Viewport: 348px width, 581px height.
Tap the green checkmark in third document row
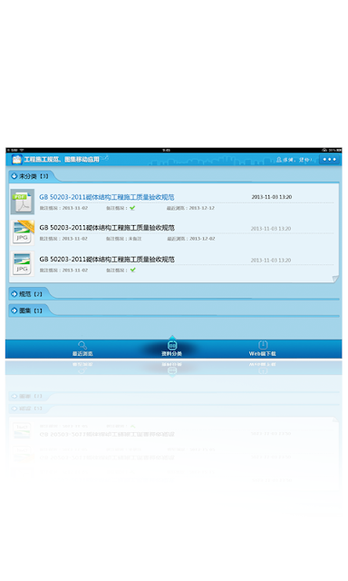pos(132,270)
